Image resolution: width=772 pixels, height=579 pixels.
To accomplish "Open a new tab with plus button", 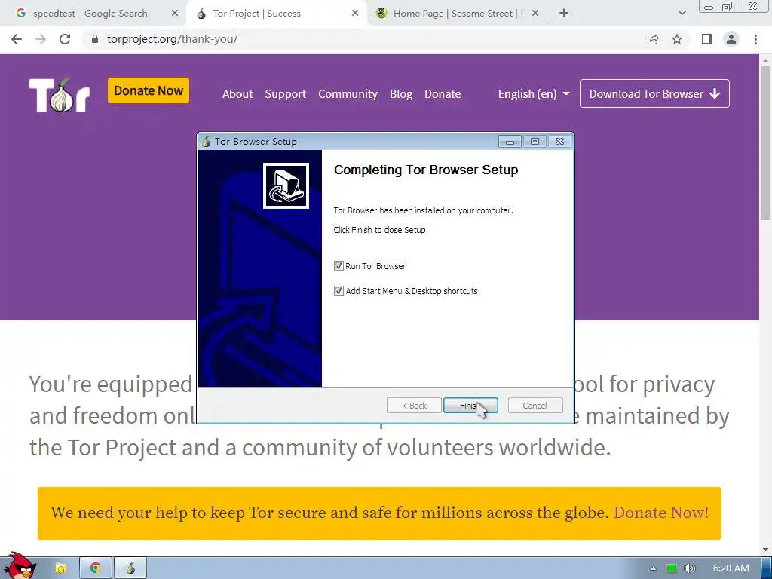I will pos(564,14).
